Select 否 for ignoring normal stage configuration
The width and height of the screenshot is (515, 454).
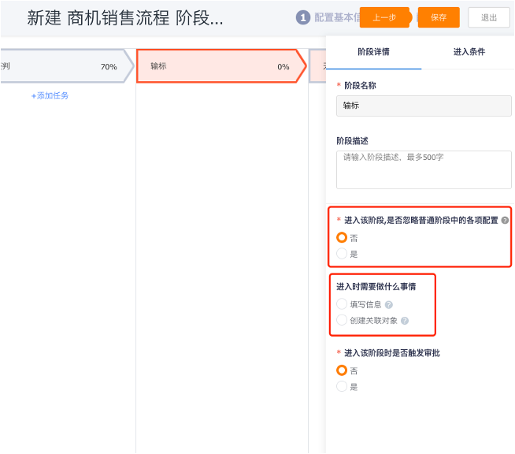tap(342, 237)
